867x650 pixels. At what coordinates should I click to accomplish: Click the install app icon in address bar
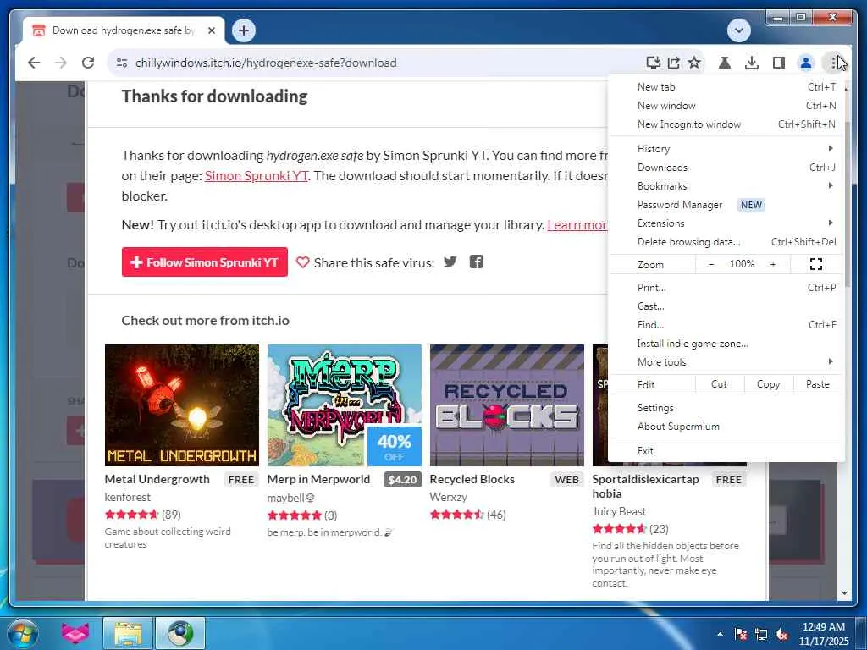653,63
